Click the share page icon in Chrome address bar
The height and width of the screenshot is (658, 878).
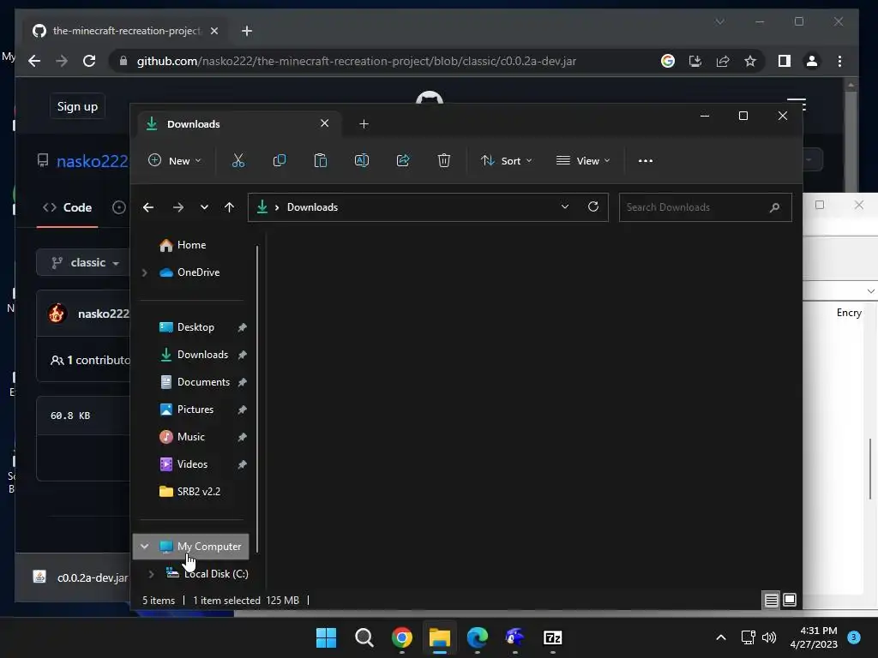point(722,61)
